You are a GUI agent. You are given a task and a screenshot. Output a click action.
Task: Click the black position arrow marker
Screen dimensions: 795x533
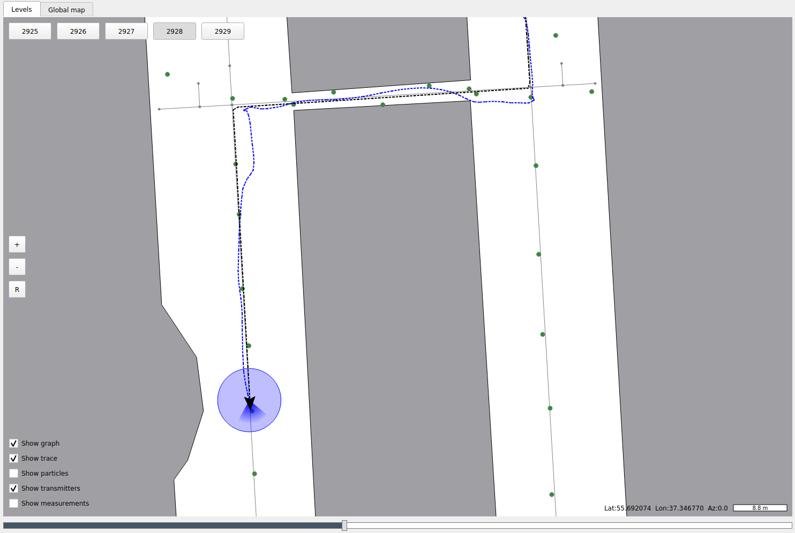250,403
